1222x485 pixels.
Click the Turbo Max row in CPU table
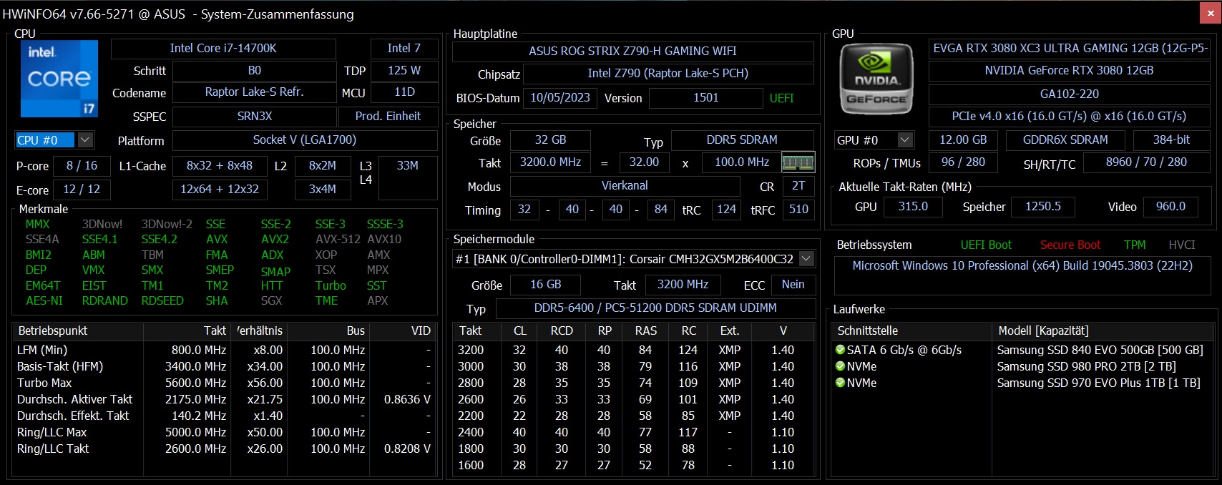[x=224, y=383]
